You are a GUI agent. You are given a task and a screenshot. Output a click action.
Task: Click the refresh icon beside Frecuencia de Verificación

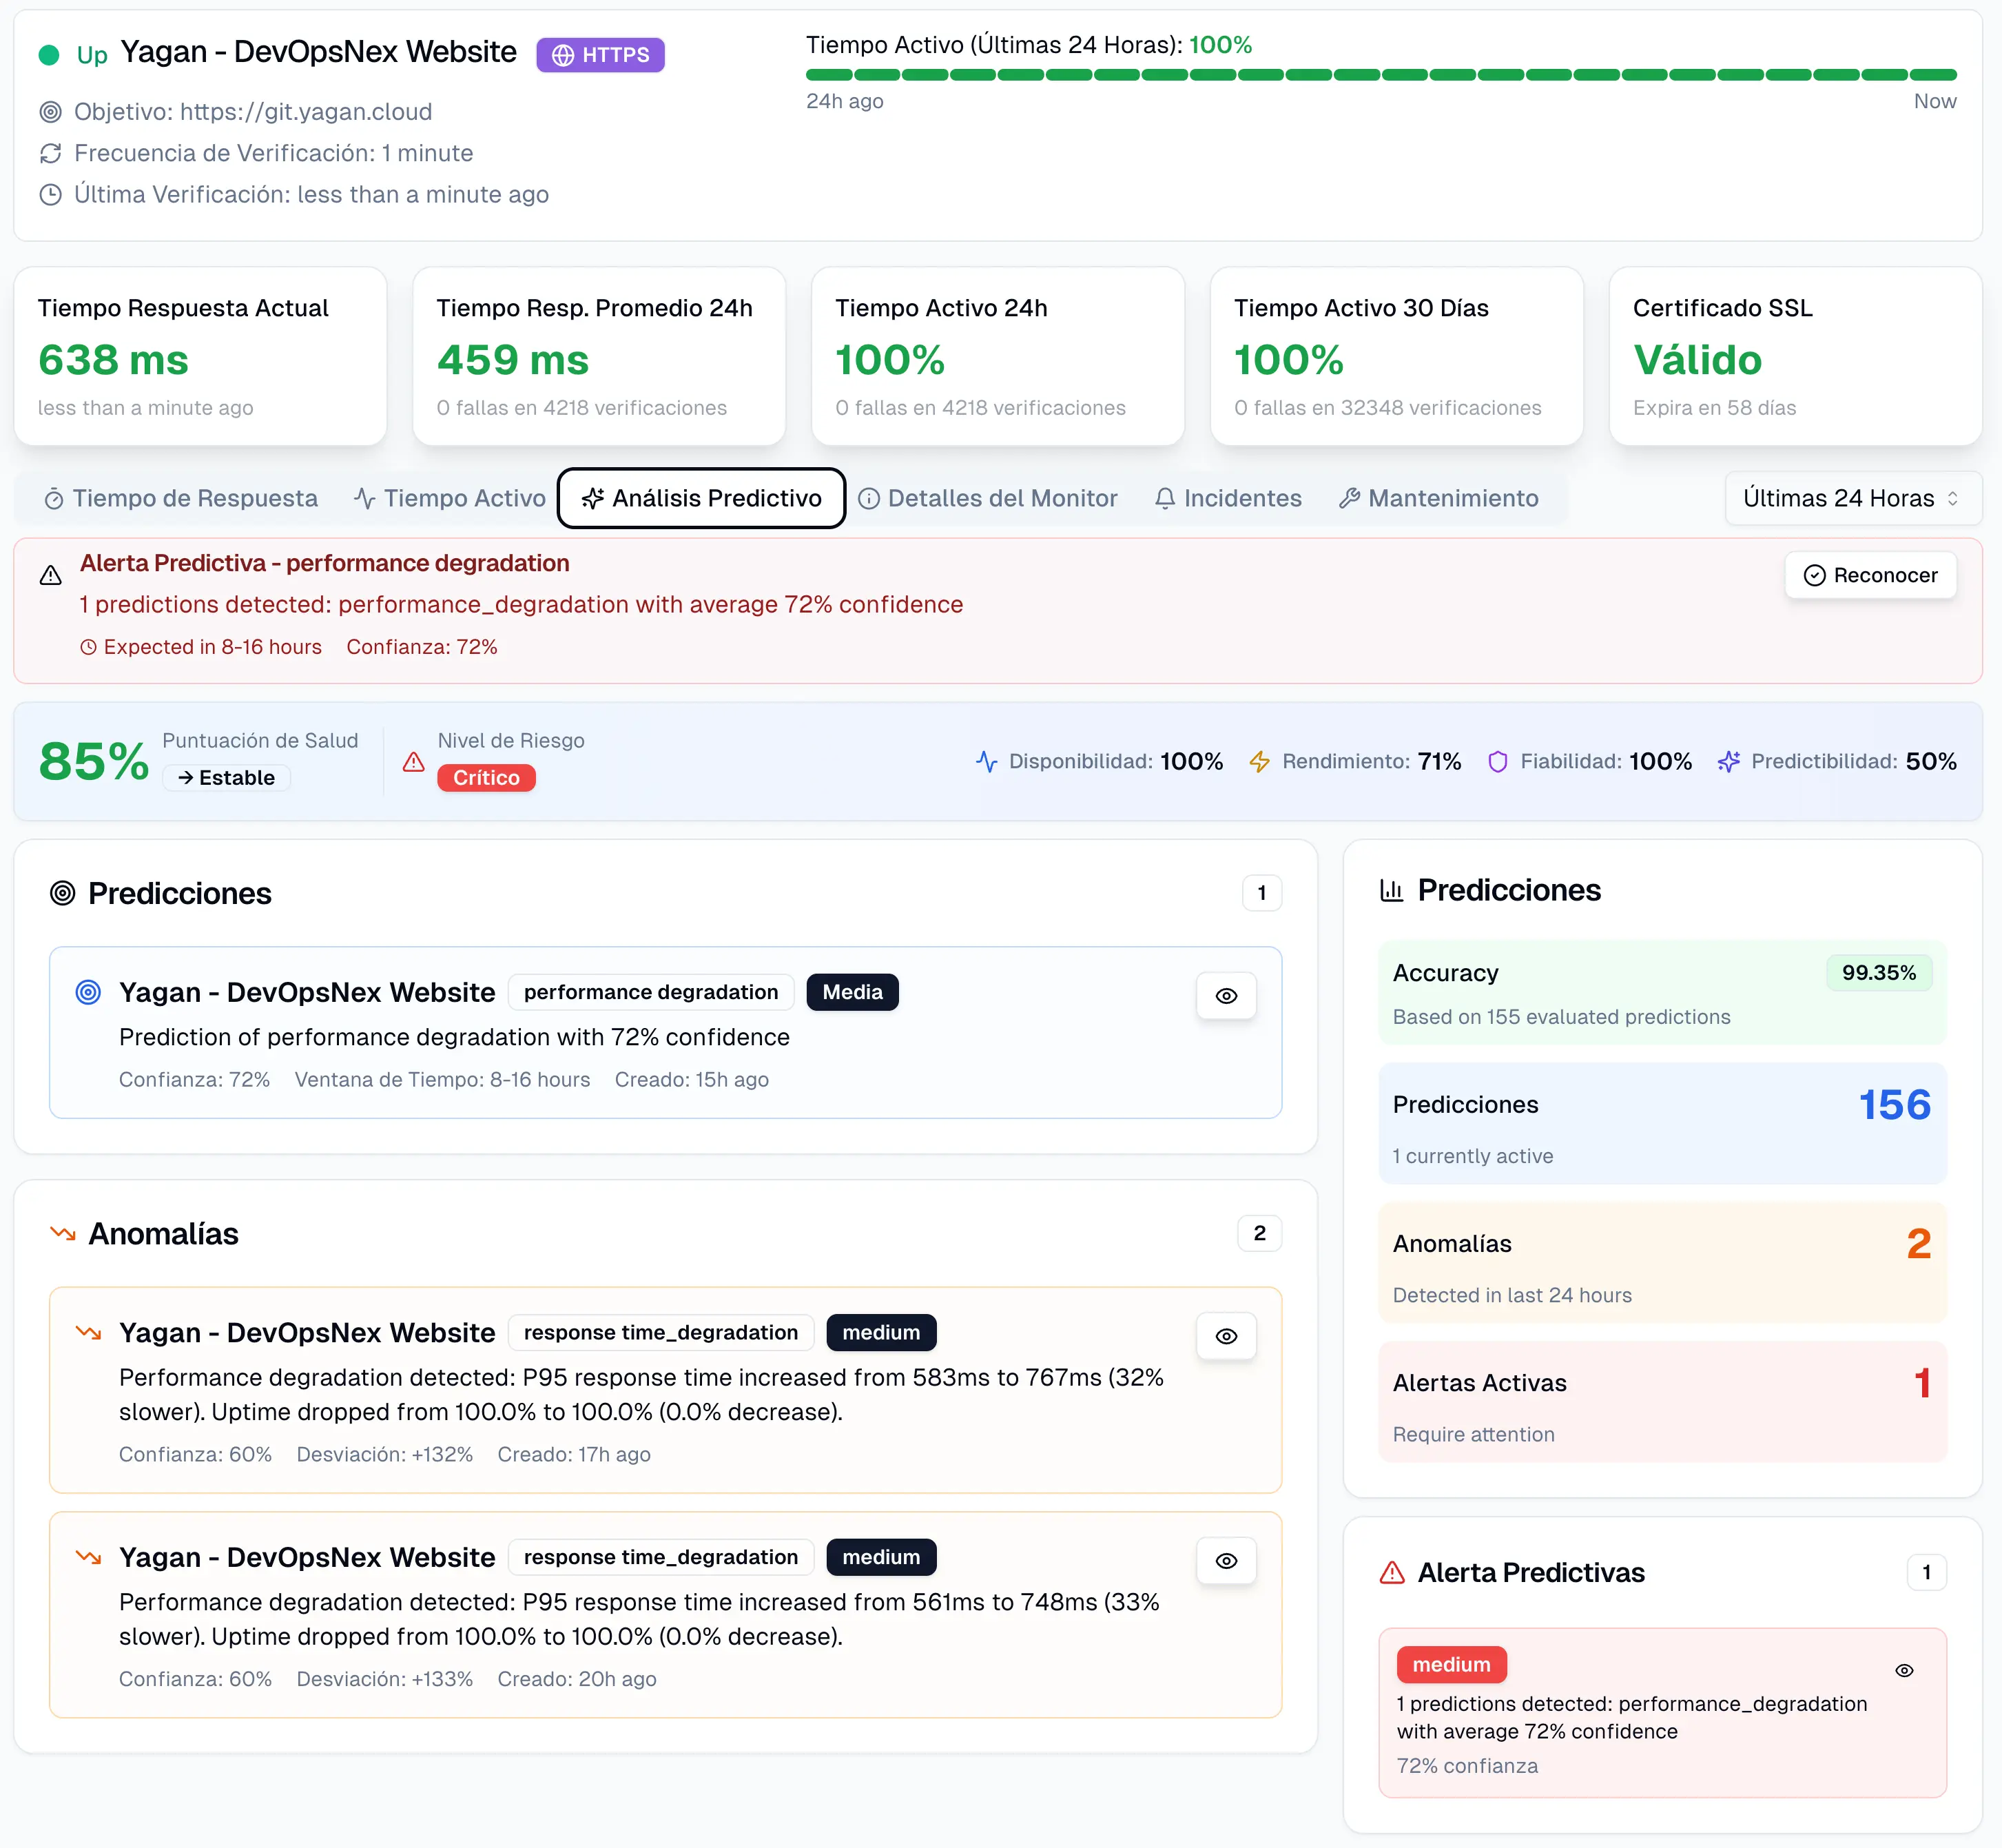[x=50, y=153]
